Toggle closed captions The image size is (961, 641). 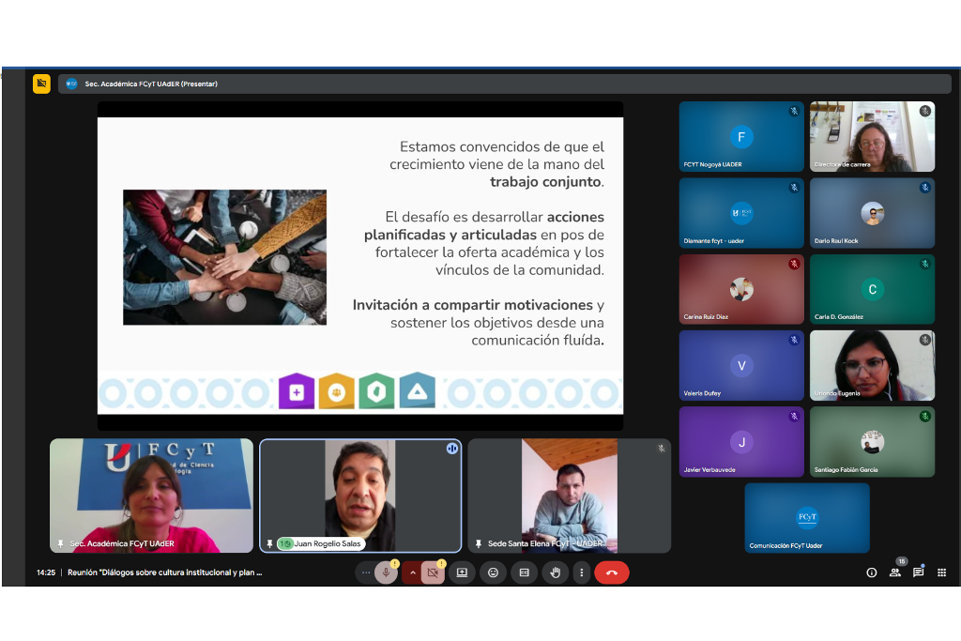click(x=524, y=572)
